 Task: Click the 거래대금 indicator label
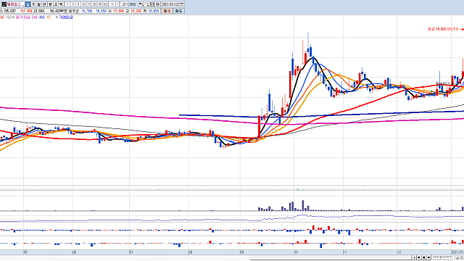coord(66,17)
